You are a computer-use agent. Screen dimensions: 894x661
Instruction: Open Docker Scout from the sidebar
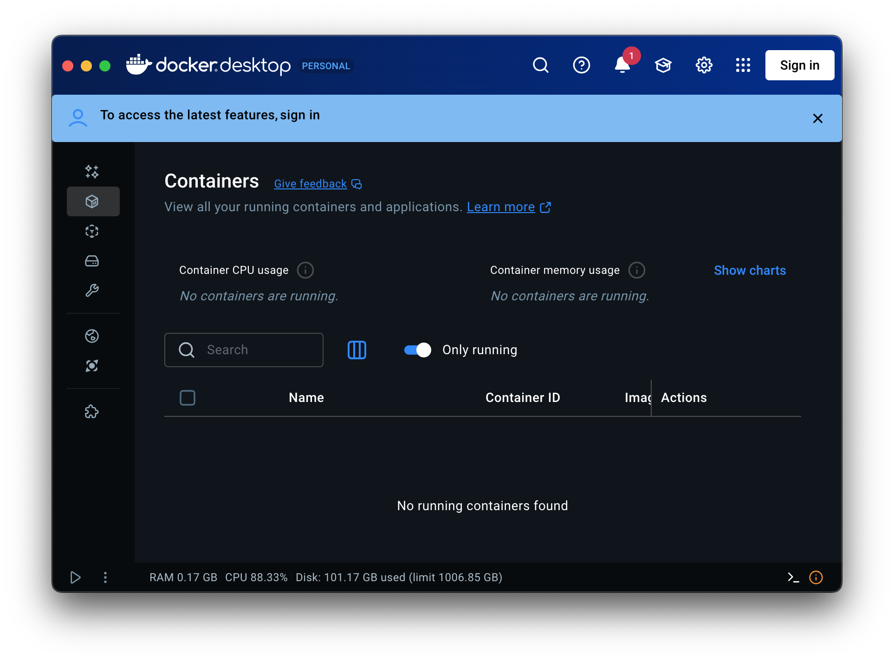coord(92,365)
